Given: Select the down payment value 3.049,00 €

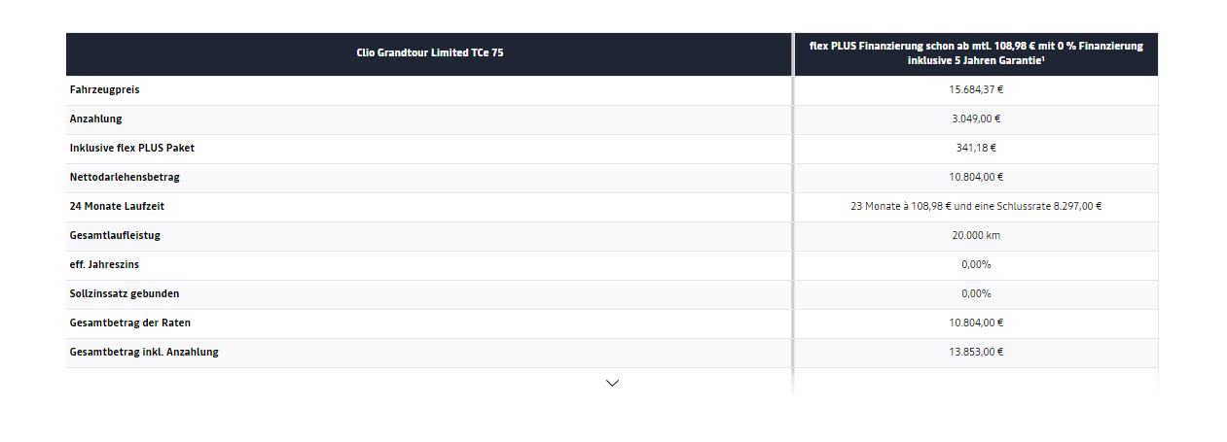Looking at the screenshot, I should click(976, 119).
